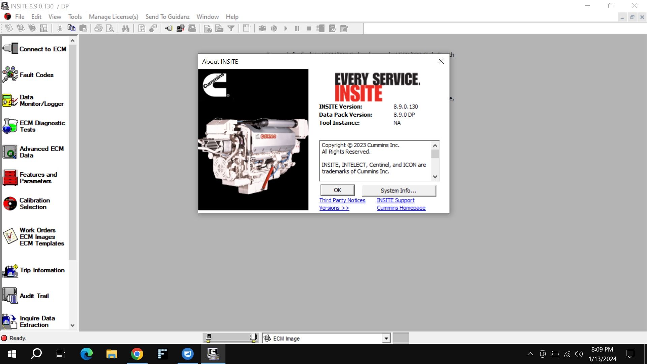Click OK in About INSITE dialog

pyautogui.click(x=337, y=190)
